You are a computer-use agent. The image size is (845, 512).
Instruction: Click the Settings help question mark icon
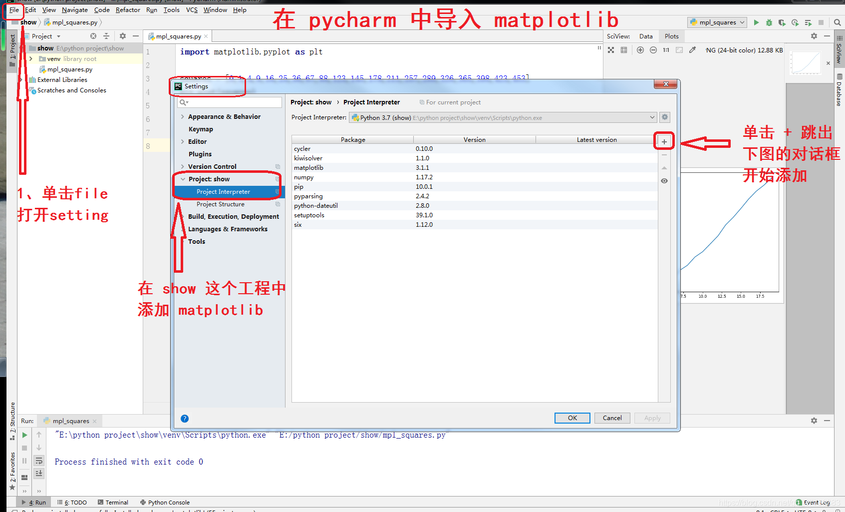185,419
